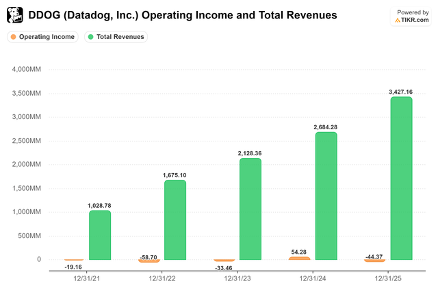Click the -19.16 data label

pyautogui.click(x=73, y=267)
